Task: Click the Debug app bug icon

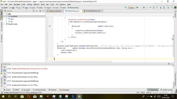Action: click(x=144, y=7)
